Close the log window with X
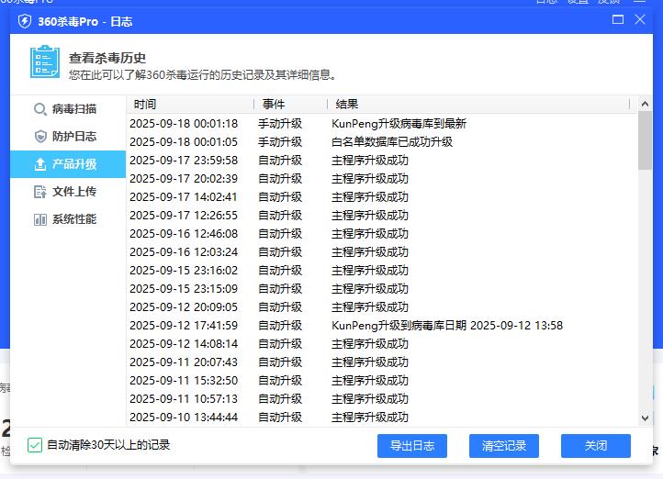The width and height of the screenshot is (663, 479). coord(640,19)
